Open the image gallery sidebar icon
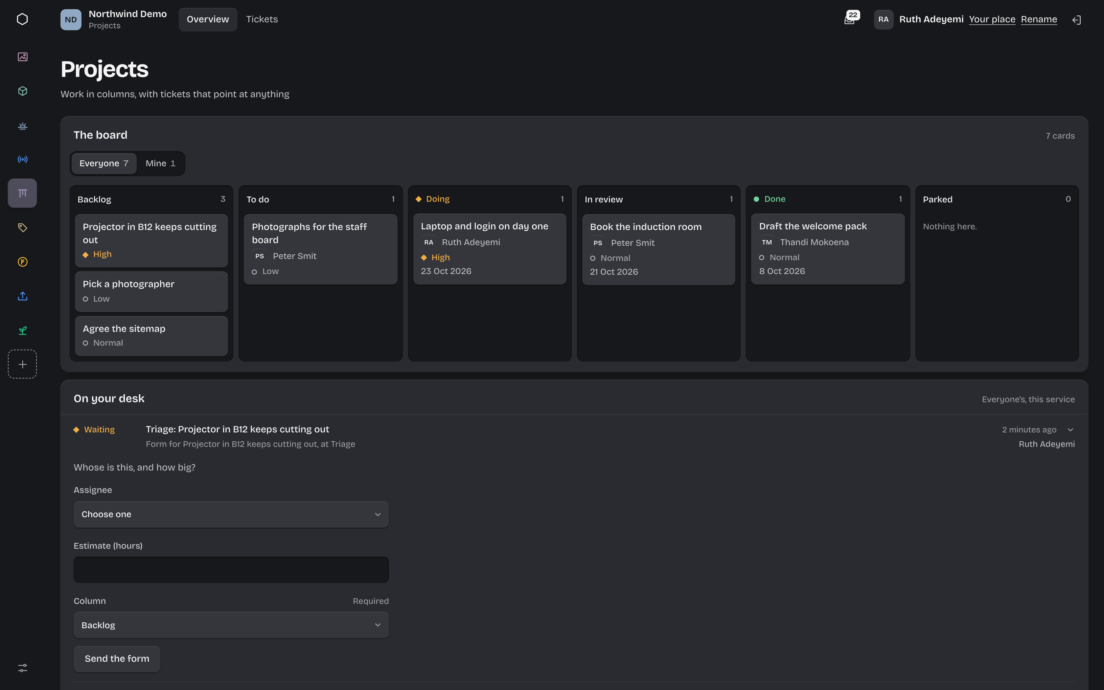1104x690 pixels. click(22, 57)
